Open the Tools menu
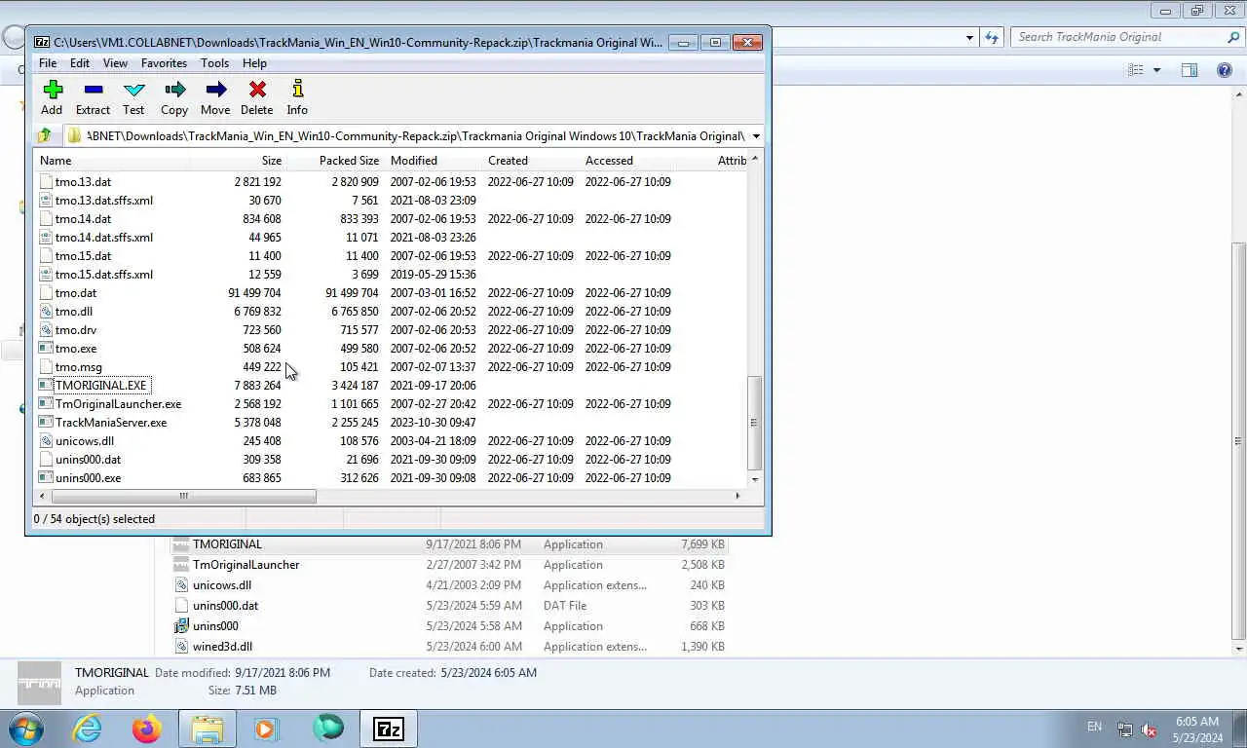Viewport: 1247px width, 748px height. pos(214,63)
